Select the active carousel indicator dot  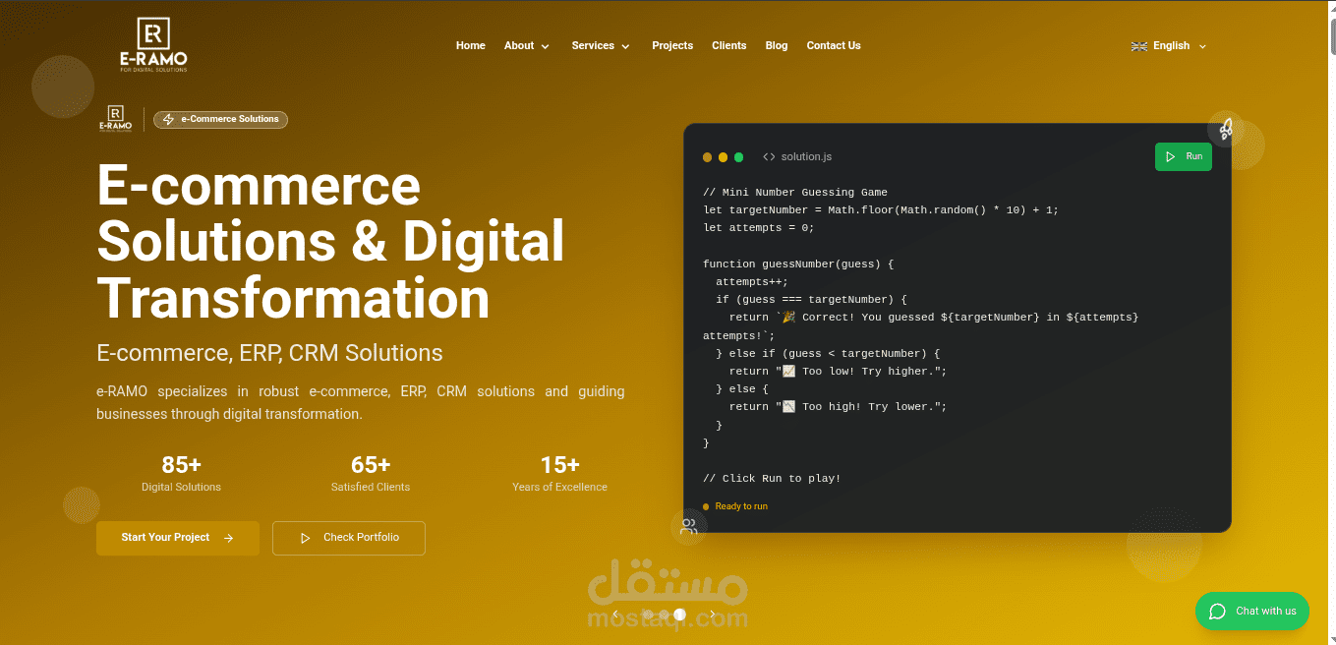679,614
